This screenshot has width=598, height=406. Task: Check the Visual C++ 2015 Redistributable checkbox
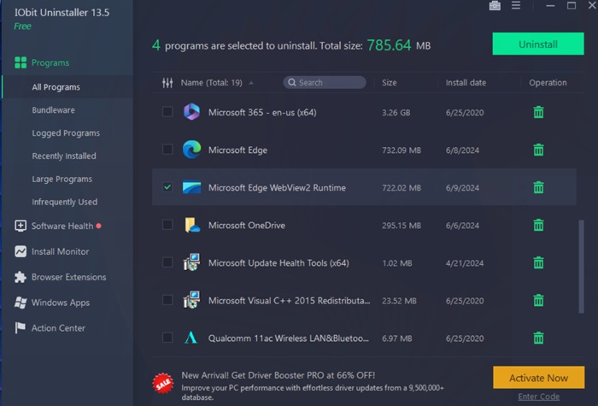(167, 300)
